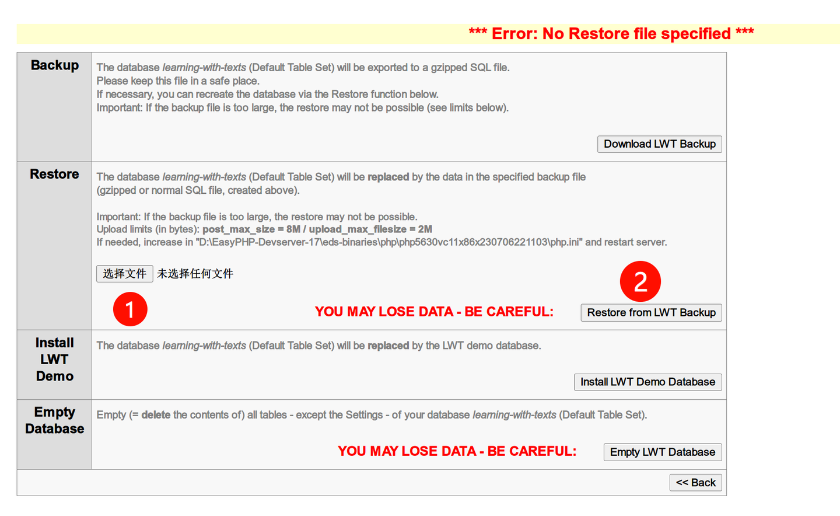Click the warning text beside Restore from LWT Backup
The width and height of the screenshot is (840, 516).
click(434, 312)
